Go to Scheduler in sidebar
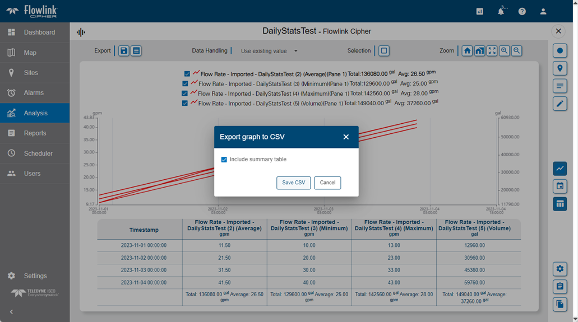Image resolution: width=578 pixels, height=322 pixels. pyautogui.click(x=38, y=153)
